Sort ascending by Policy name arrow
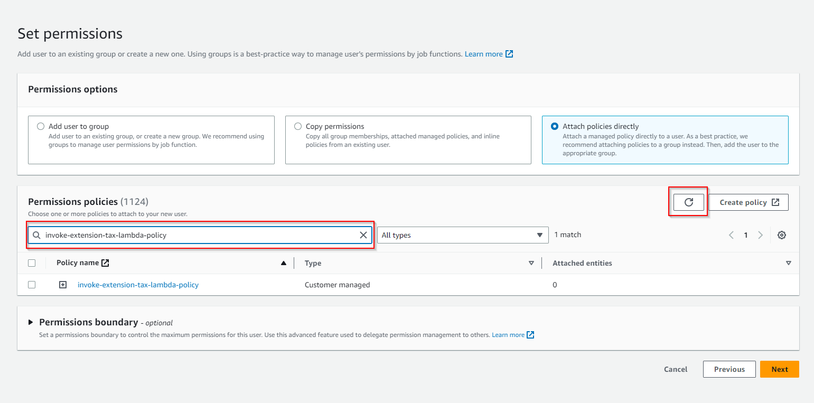The height and width of the screenshot is (403, 814). [284, 263]
